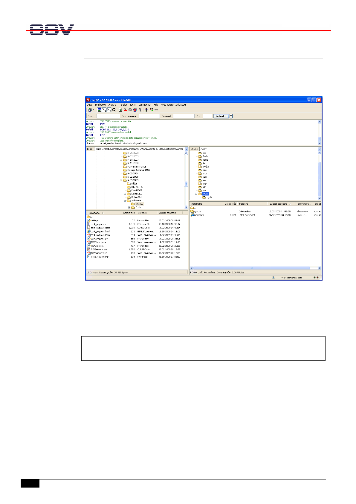Collapse the www remote folder node
The height and width of the screenshot is (504, 356).
[x=196, y=194]
